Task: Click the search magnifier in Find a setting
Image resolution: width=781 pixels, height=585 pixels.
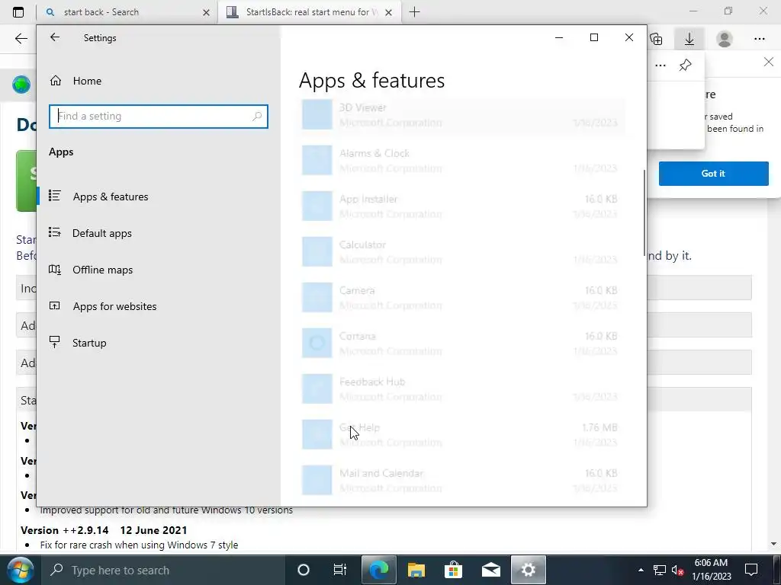Action: (257, 116)
